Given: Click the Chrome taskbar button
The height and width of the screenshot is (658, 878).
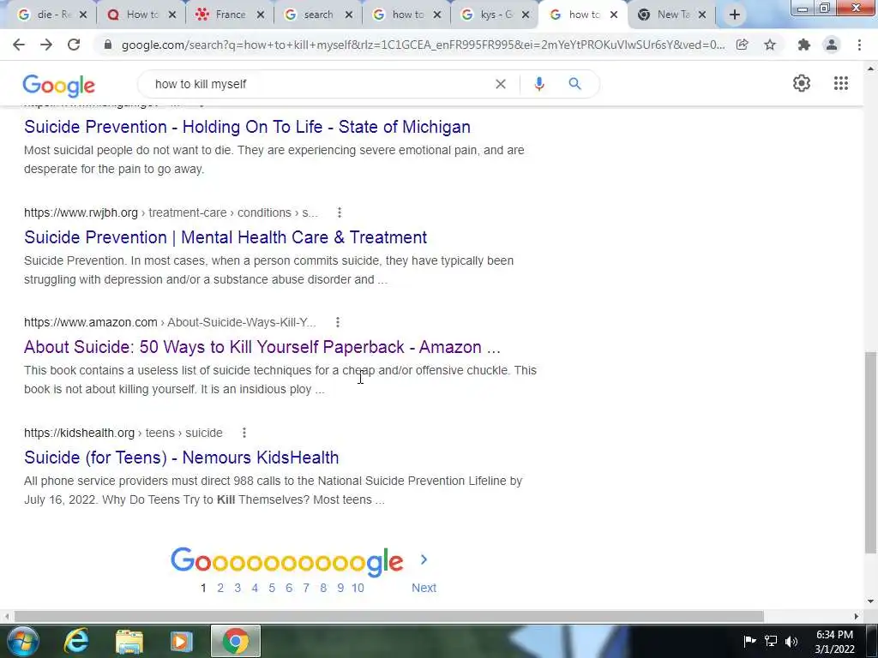Looking at the screenshot, I should (236, 641).
